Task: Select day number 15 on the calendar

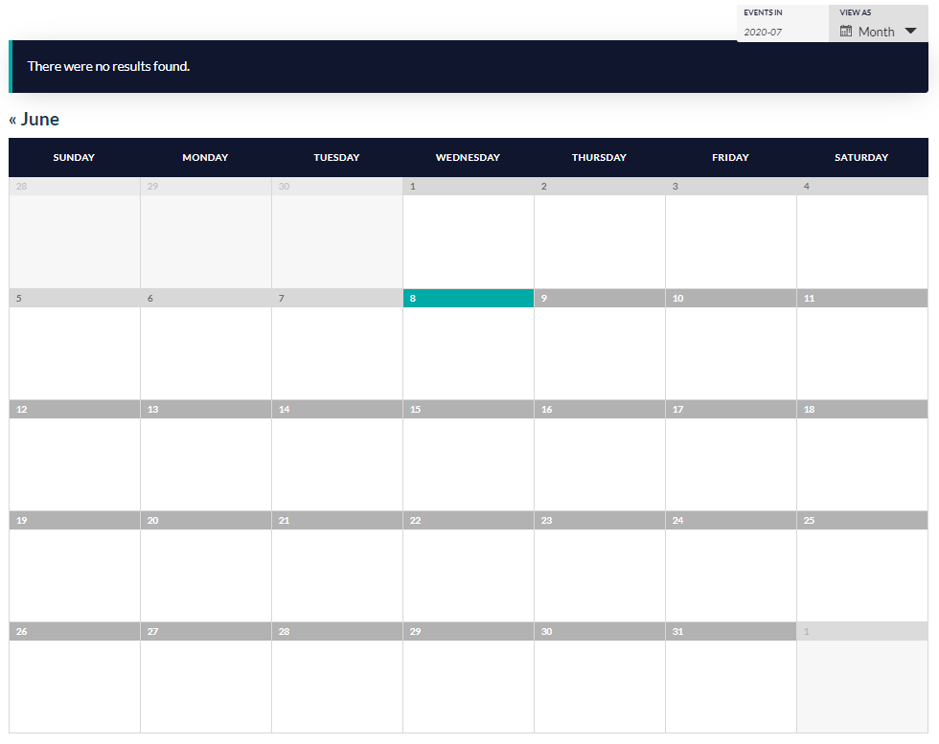Action: [x=416, y=410]
